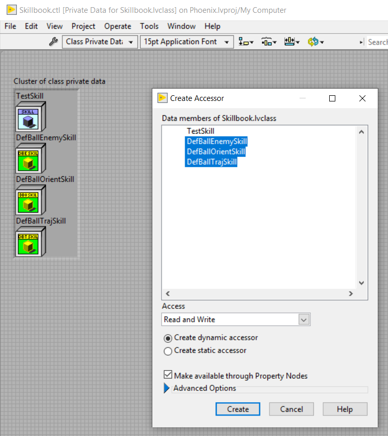Open the Help menu
This screenshot has height=436, width=388.
(213, 27)
